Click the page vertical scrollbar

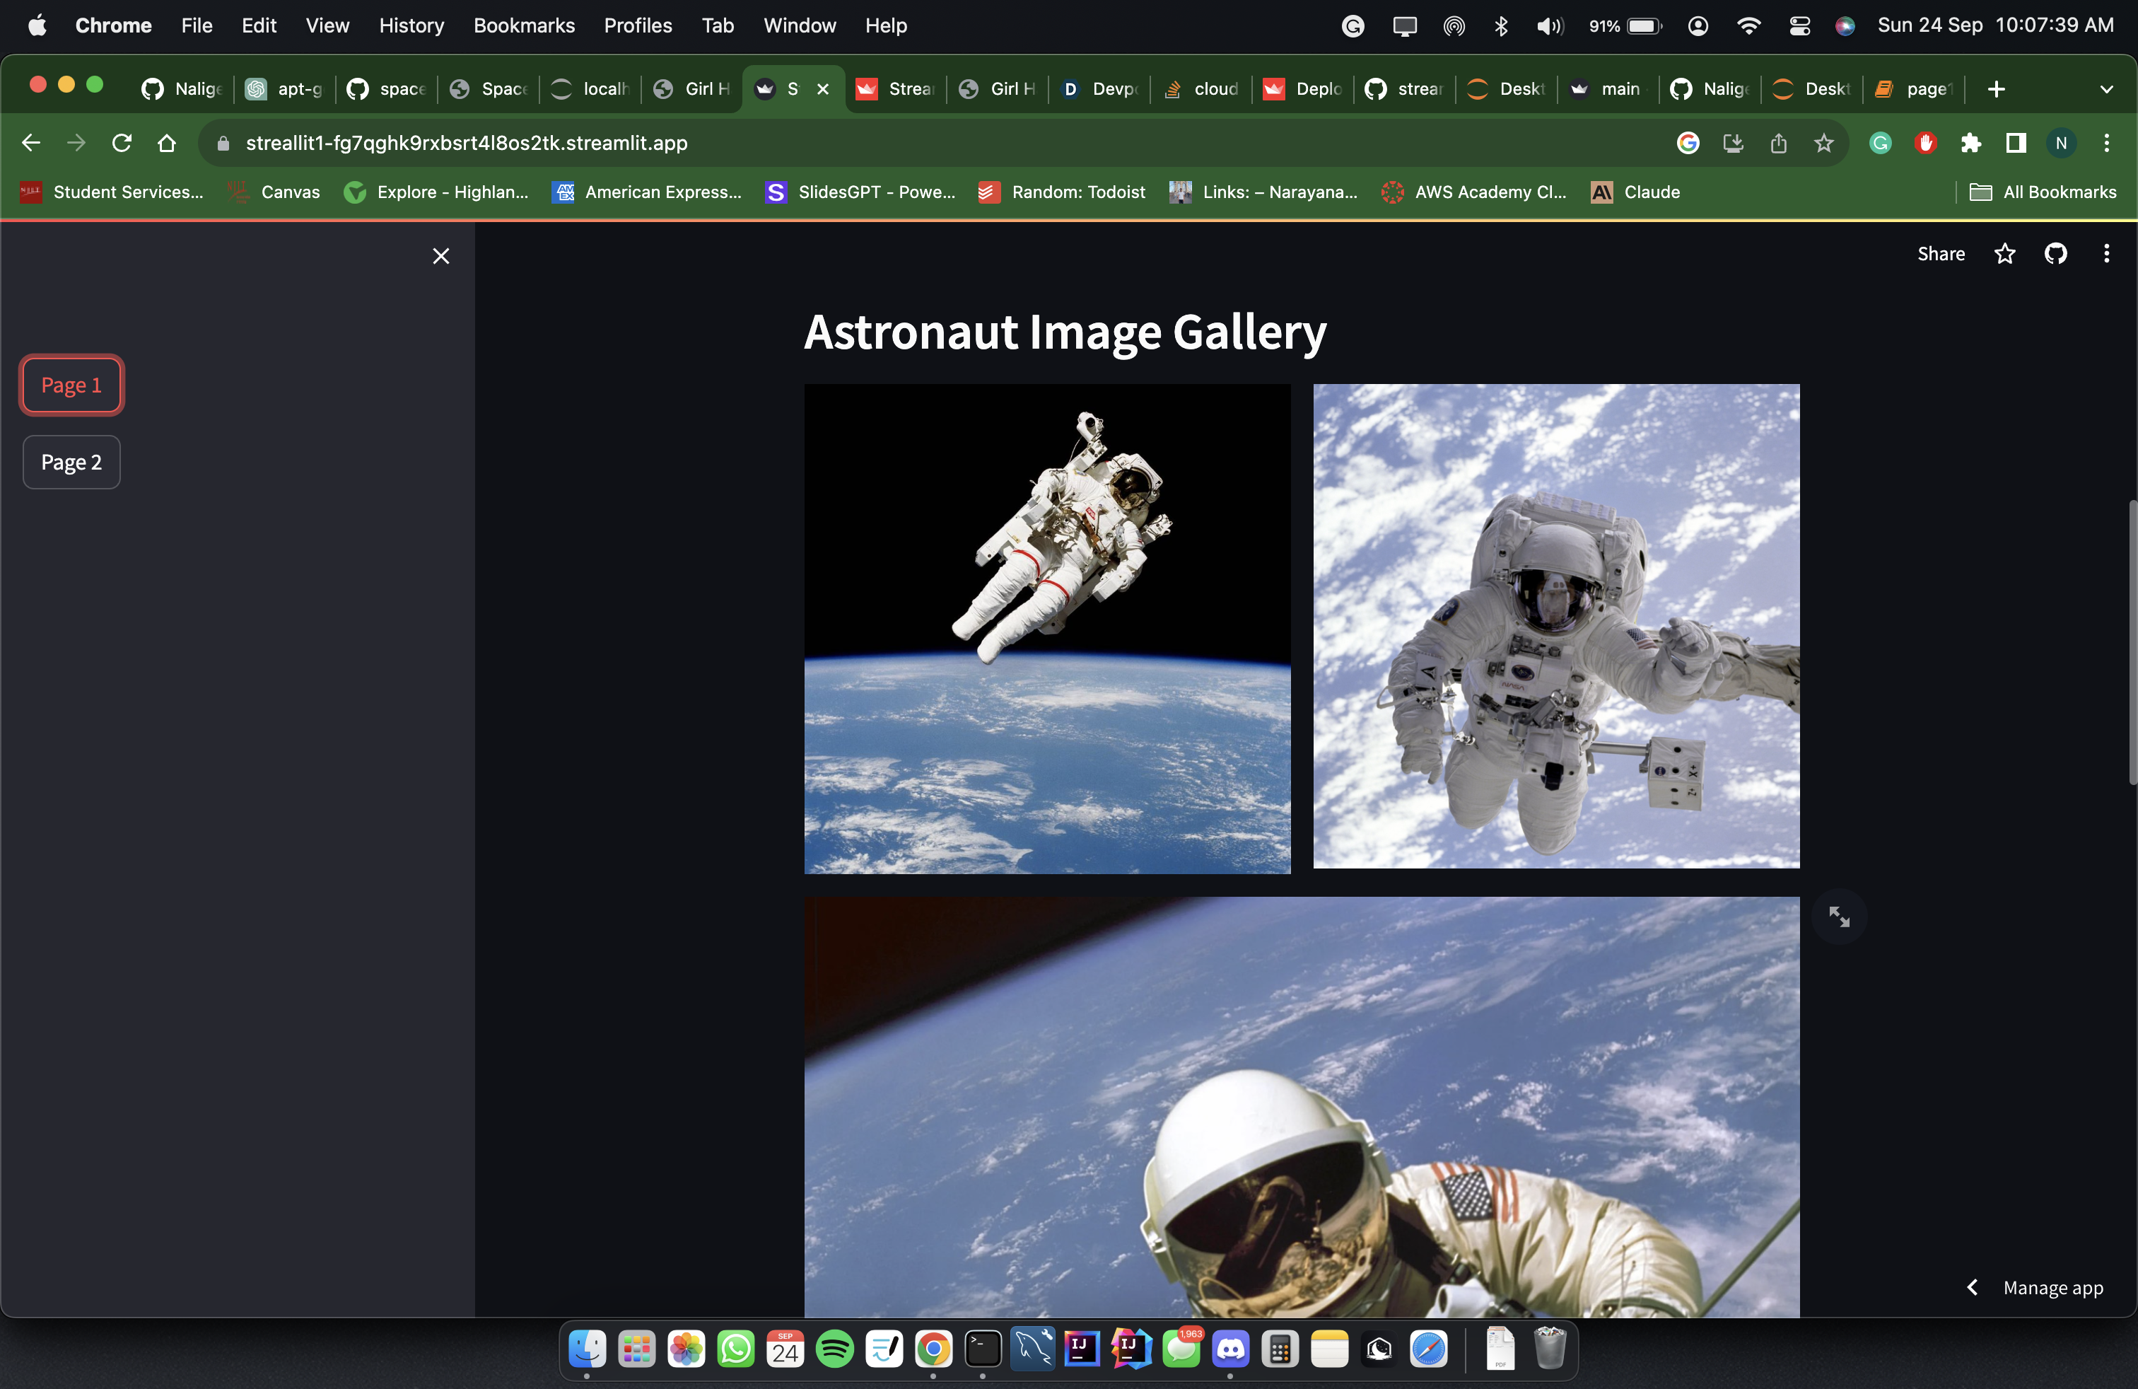[x=2132, y=641]
